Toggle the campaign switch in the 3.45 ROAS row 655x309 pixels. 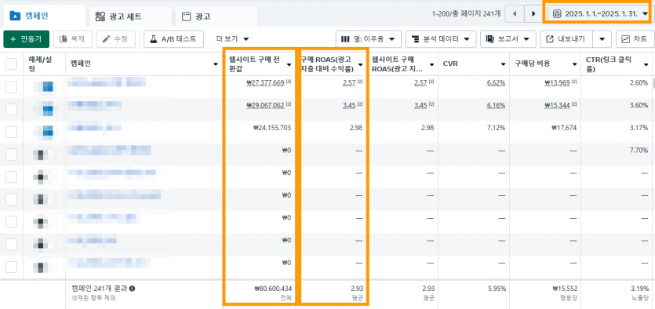[x=44, y=109]
